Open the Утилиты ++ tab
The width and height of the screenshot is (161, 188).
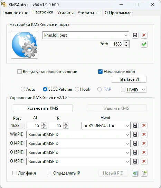click(x=89, y=13)
